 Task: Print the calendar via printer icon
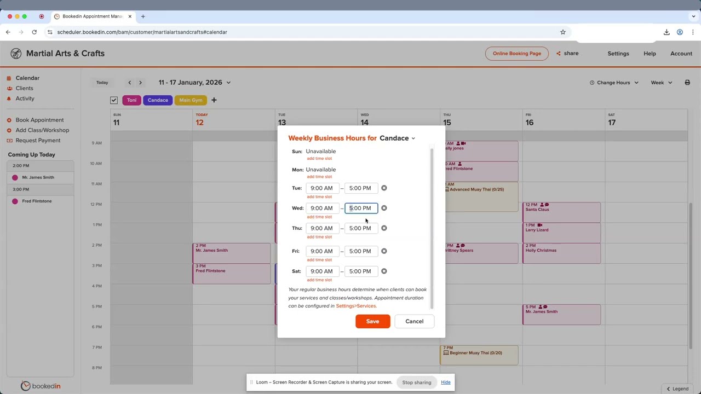(687, 83)
